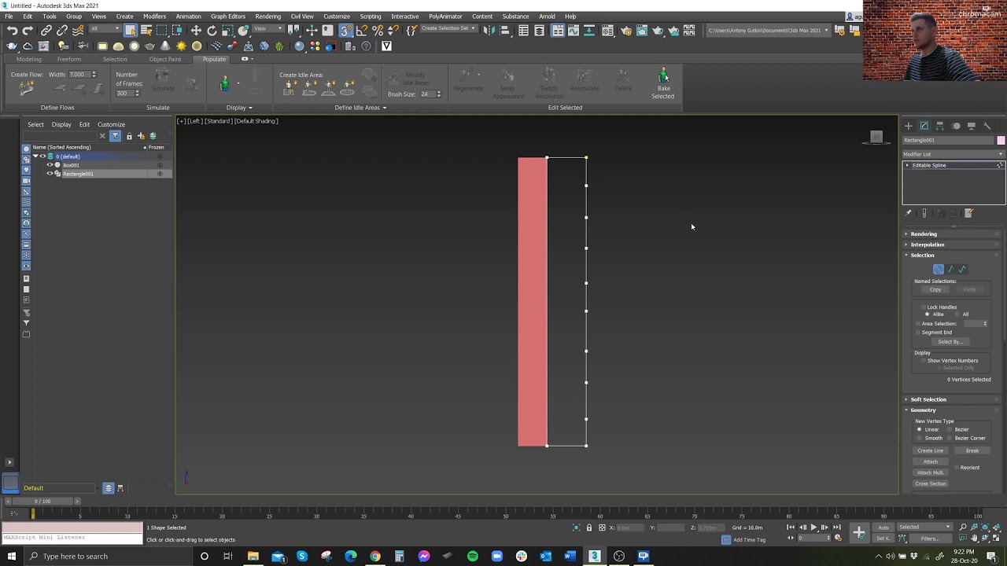Activate the Select and Rotate tool

click(212, 31)
